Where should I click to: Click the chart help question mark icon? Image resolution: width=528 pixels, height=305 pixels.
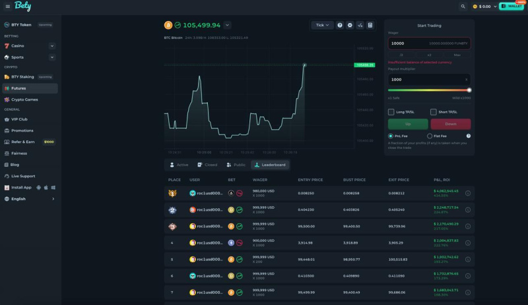coord(340,25)
